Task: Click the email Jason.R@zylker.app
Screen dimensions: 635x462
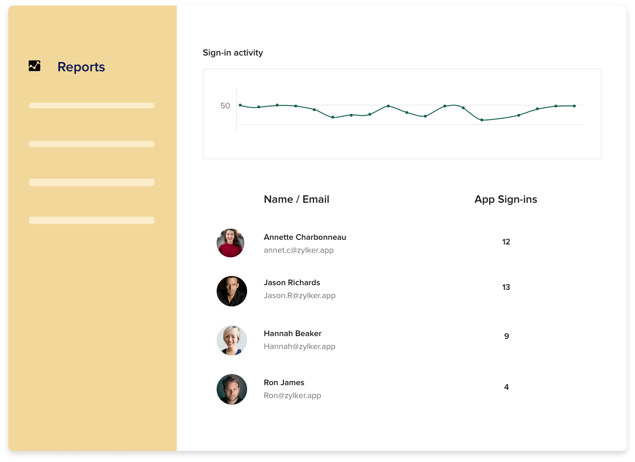Action: coord(299,295)
